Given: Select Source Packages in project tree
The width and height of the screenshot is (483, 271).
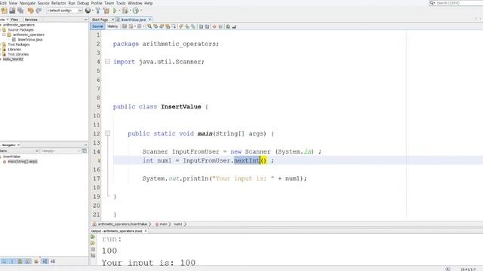Looking at the screenshot, I should tap(20, 30).
